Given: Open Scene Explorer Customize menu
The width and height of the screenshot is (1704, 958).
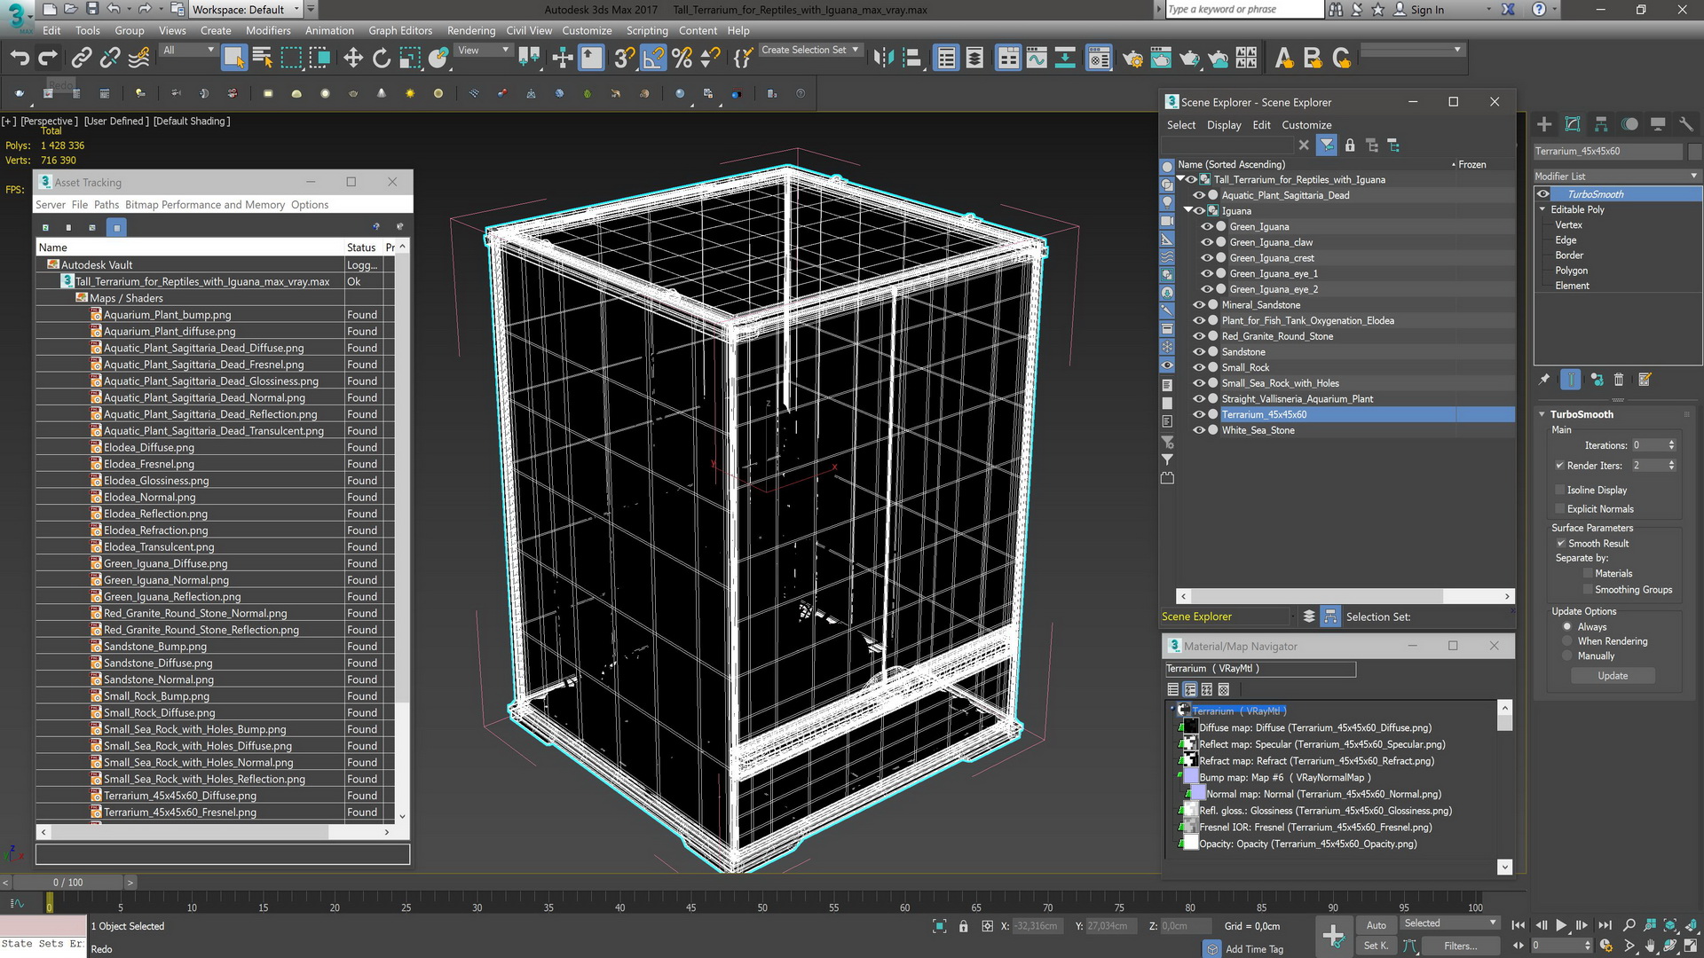Looking at the screenshot, I should tap(1306, 125).
